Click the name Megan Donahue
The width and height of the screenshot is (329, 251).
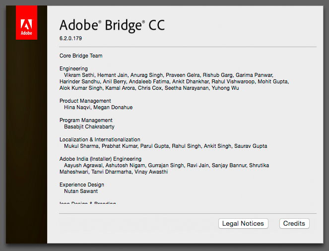pos(113,107)
